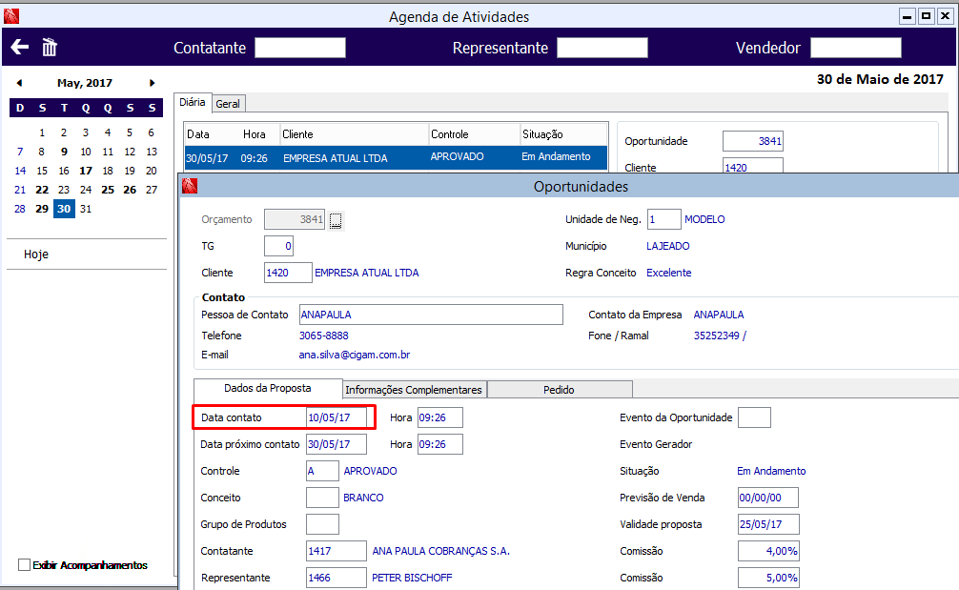Switch to the Diária tab
Screen dimensions: 959x590
192,102
